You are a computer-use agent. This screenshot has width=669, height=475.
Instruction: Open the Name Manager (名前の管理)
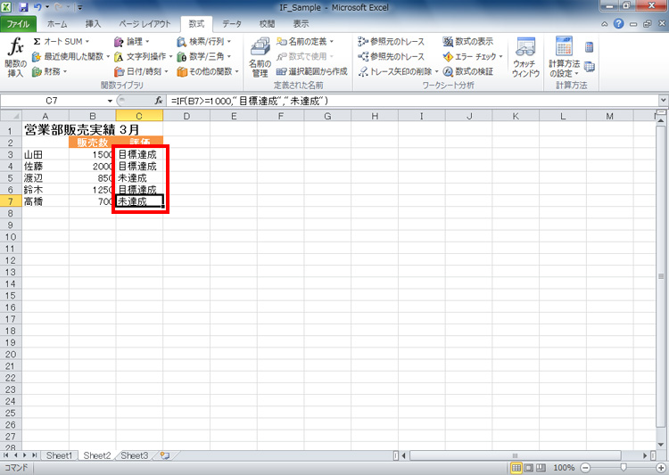(x=260, y=58)
